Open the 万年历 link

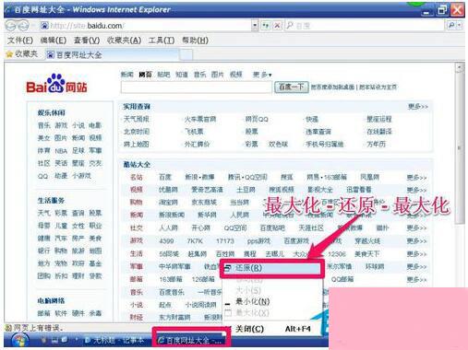(x=376, y=145)
